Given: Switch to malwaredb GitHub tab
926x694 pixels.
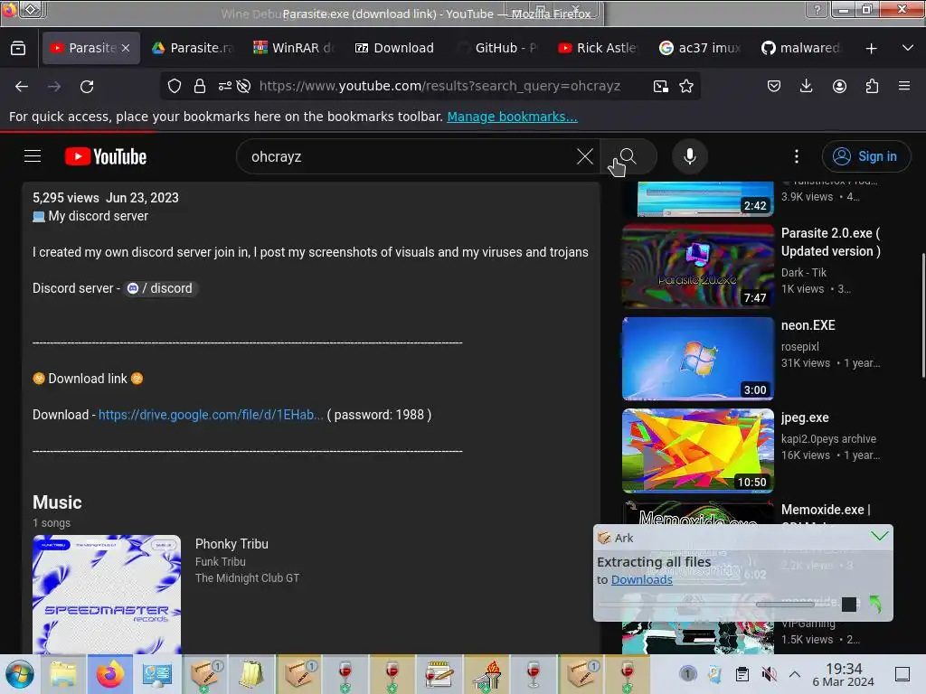Looking at the screenshot, I should click(x=802, y=48).
